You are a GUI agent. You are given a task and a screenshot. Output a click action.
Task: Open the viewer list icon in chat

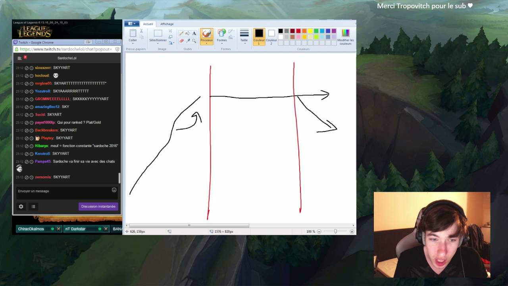(x=33, y=207)
